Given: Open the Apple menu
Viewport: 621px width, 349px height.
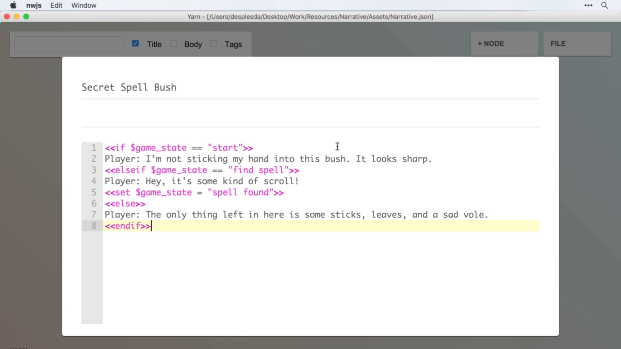Looking at the screenshot, I should click(13, 5).
